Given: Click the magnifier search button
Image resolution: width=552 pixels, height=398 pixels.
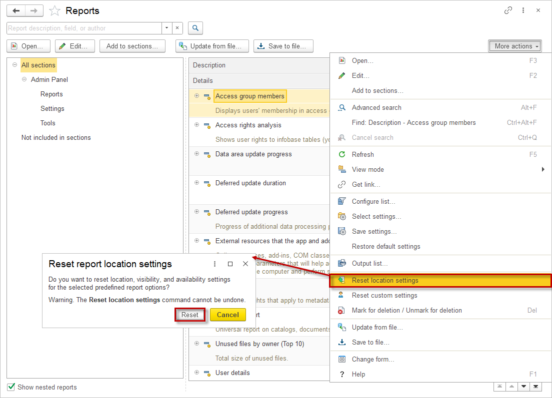Looking at the screenshot, I should pyautogui.click(x=195, y=28).
